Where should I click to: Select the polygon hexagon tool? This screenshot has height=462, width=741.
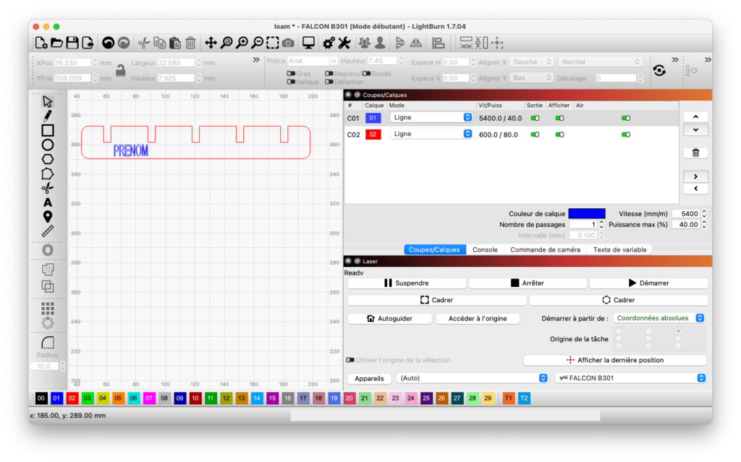point(48,159)
